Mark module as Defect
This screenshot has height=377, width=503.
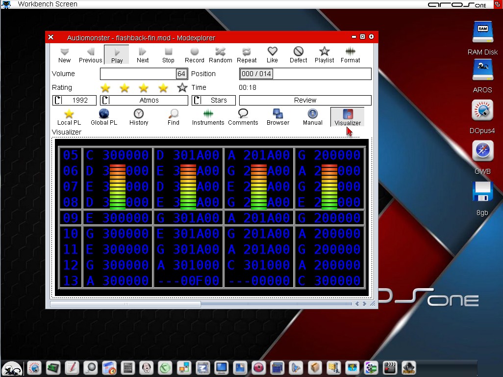pyautogui.click(x=298, y=54)
